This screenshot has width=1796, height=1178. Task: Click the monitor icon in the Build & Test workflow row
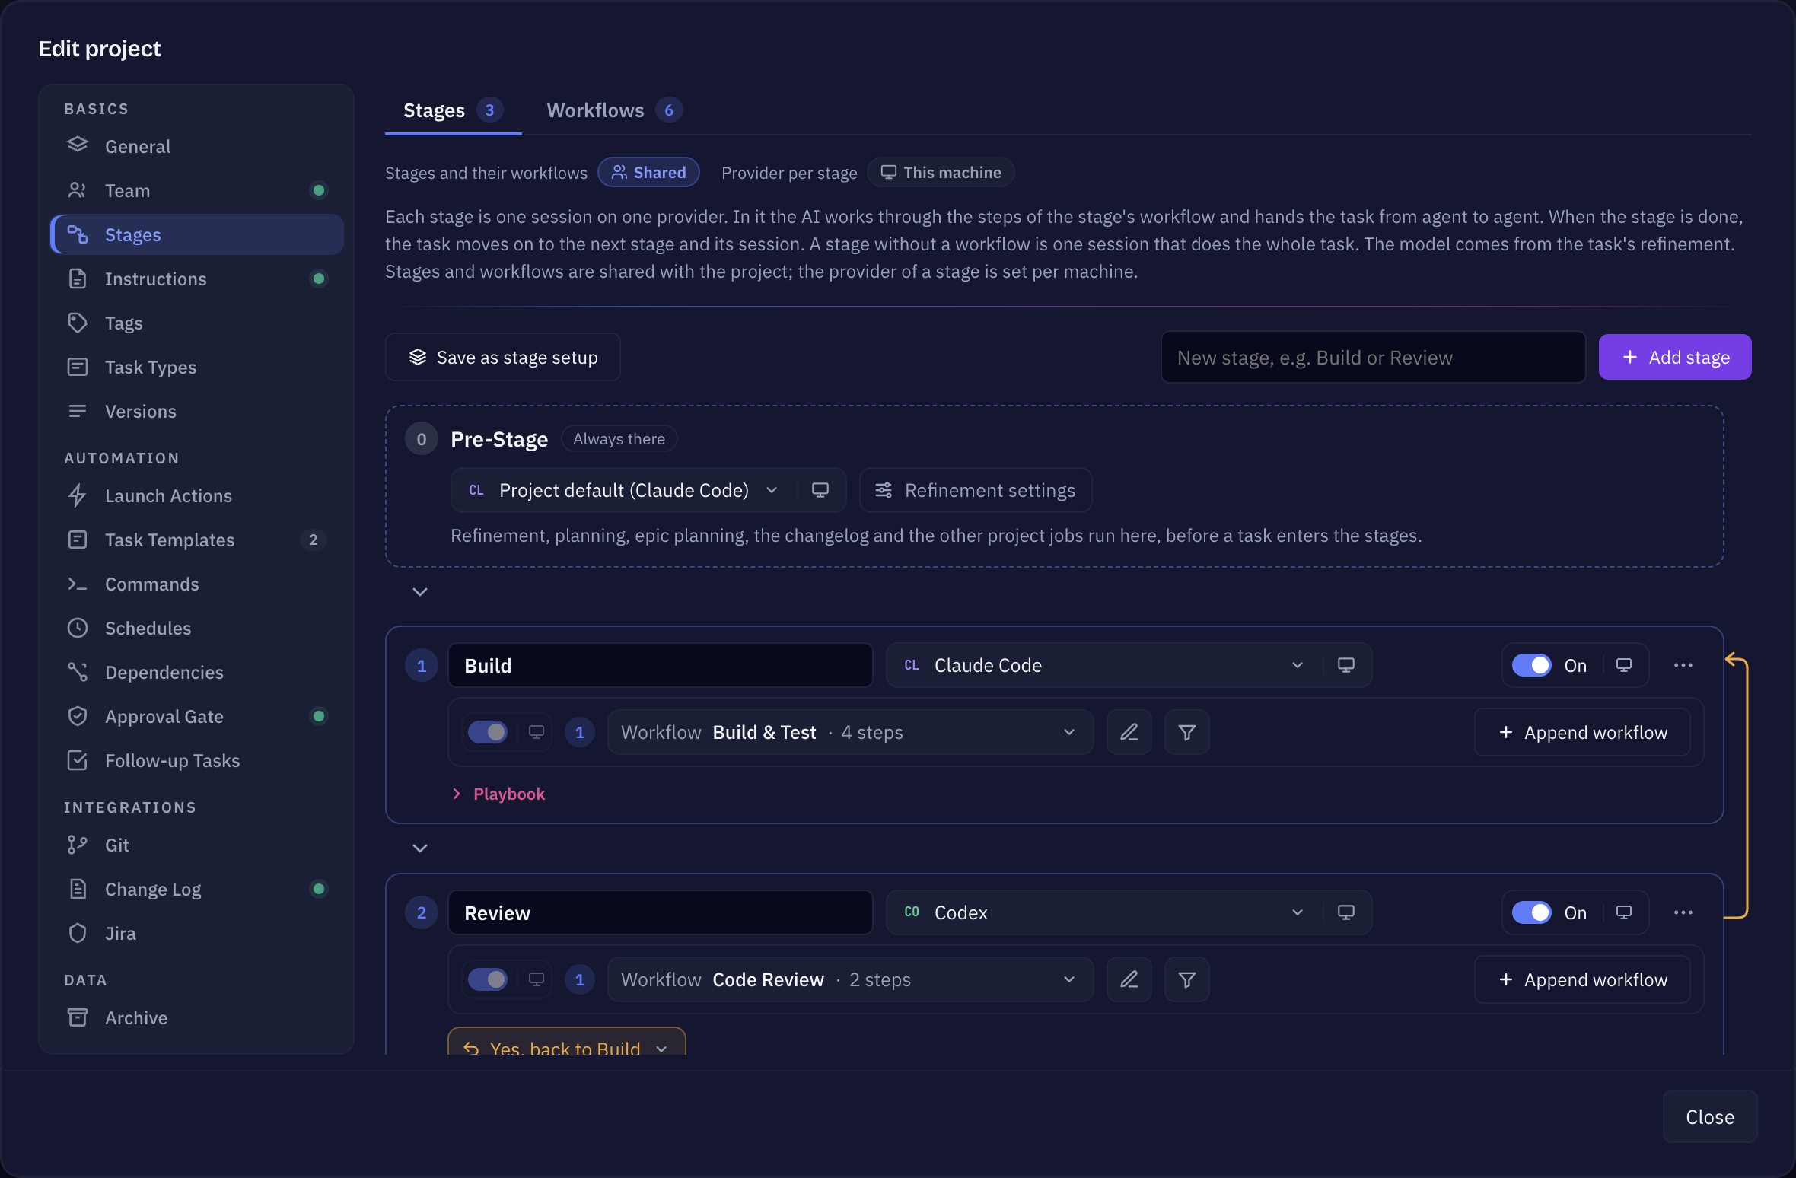coord(536,732)
